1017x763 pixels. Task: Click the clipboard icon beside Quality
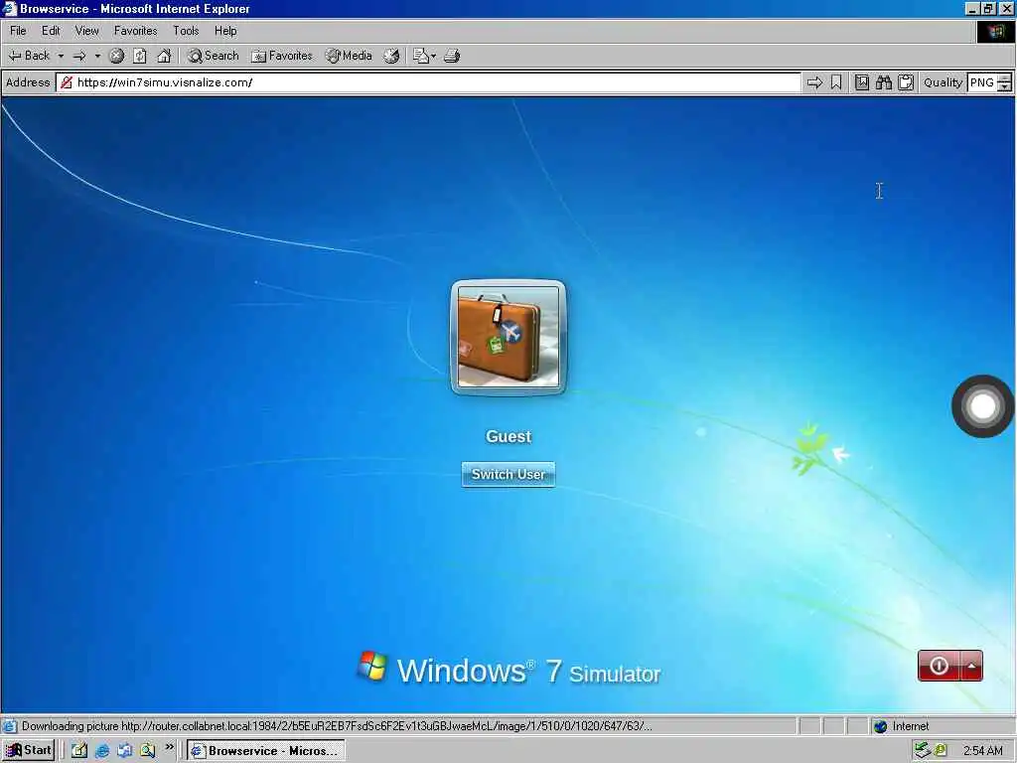[906, 82]
